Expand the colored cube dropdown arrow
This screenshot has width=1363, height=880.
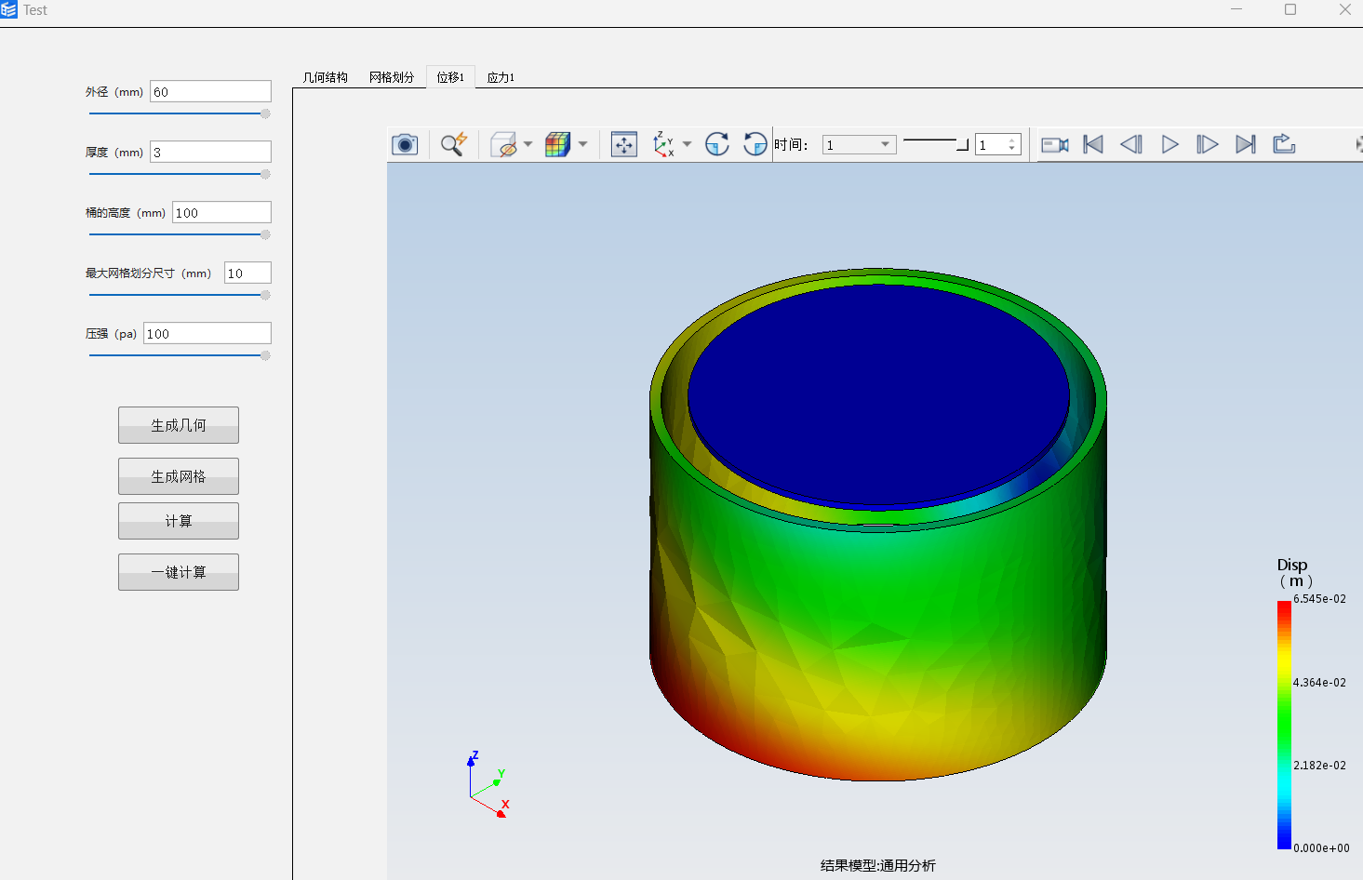coord(582,144)
